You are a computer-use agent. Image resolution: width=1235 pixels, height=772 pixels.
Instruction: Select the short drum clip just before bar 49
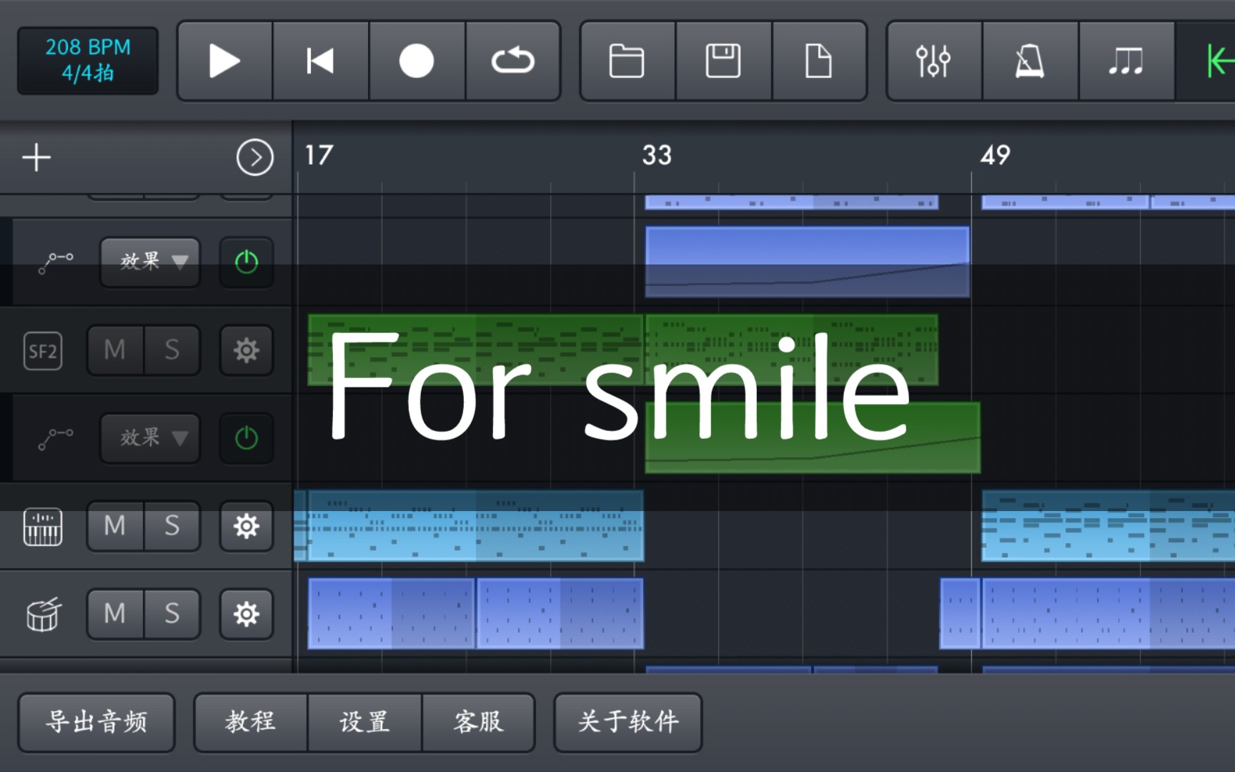pyautogui.click(x=960, y=613)
